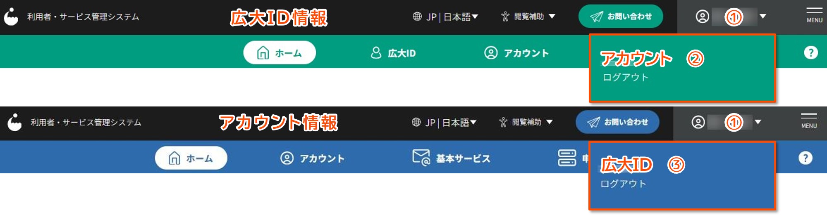Click blue お問い合わせ button
Screen dimensions: 827x215
coord(617,122)
